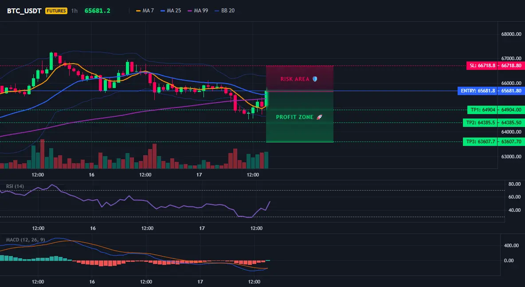Toggle the MA 99 legend entry
The width and height of the screenshot is (525, 287).
198,11
